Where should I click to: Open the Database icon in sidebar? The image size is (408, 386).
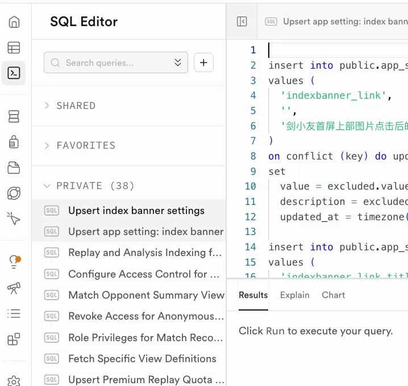14,116
